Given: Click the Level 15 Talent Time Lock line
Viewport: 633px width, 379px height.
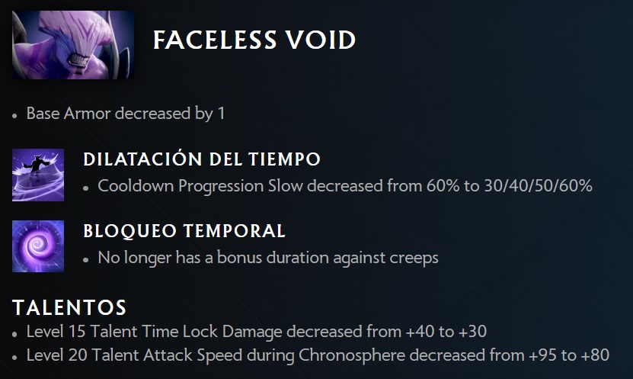Looking at the screenshot, I should pyautogui.click(x=256, y=332).
